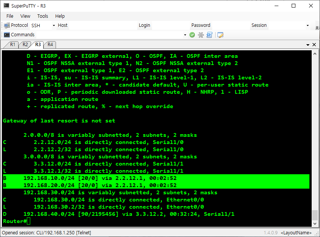320x237 pixels.
Task: Click the 192.168.10.0/24 BGP route line
Action: (156, 178)
